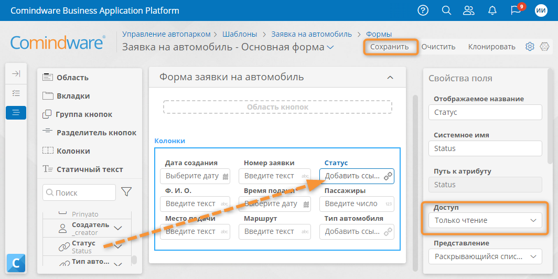Click the blue C icon at sidebar bottom
This screenshot has height=279, width=558.
16,263
